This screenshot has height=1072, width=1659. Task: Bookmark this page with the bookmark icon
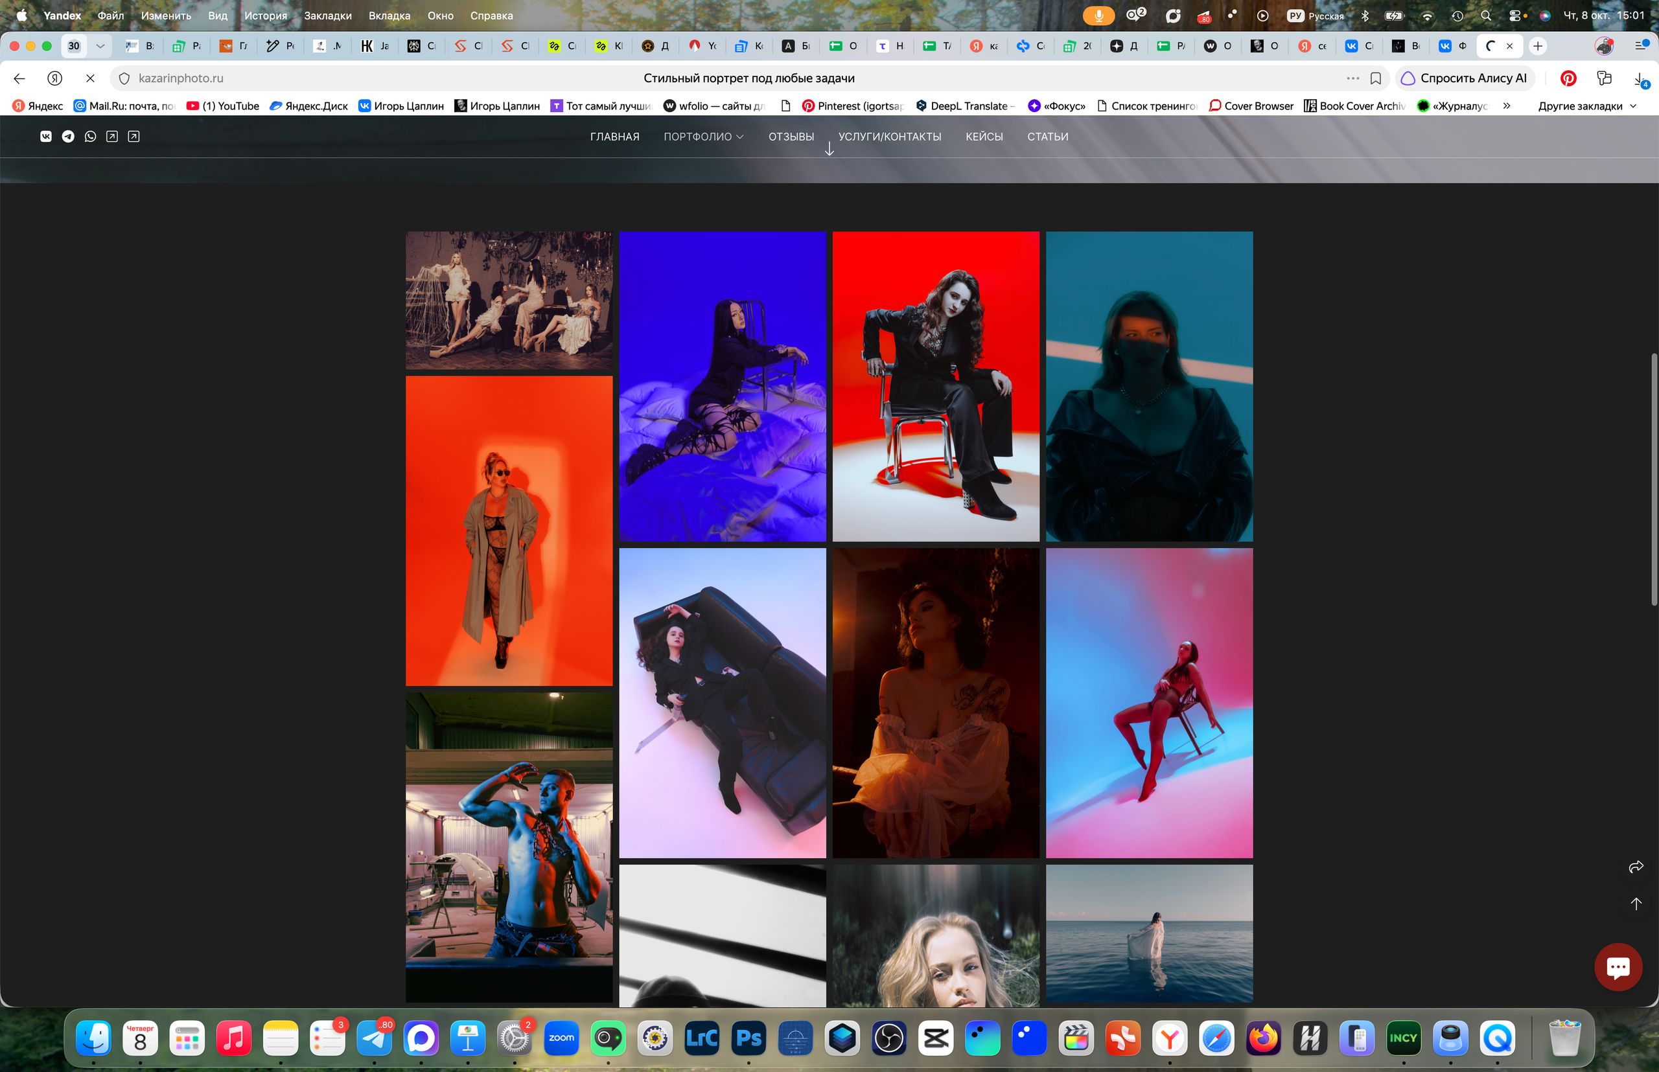click(x=1376, y=78)
